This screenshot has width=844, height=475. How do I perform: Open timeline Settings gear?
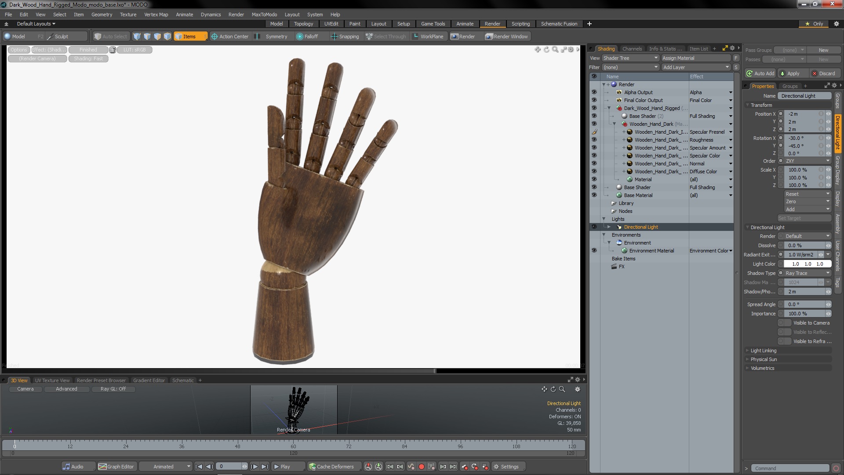496,467
